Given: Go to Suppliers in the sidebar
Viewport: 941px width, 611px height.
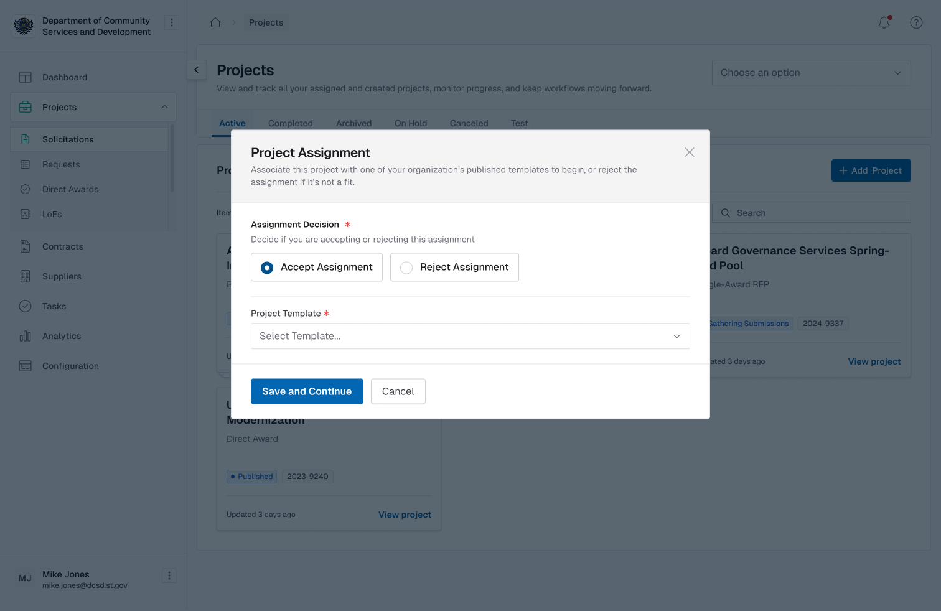Looking at the screenshot, I should [x=62, y=276].
